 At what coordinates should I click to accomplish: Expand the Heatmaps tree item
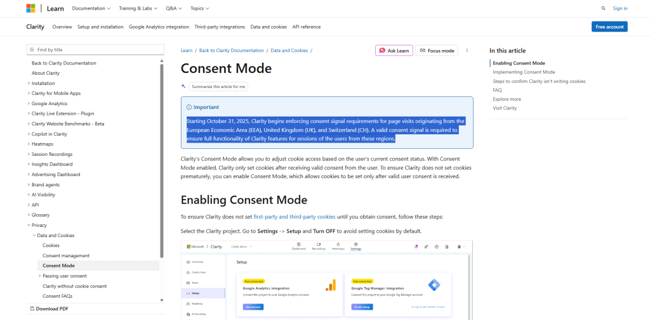(29, 144)
